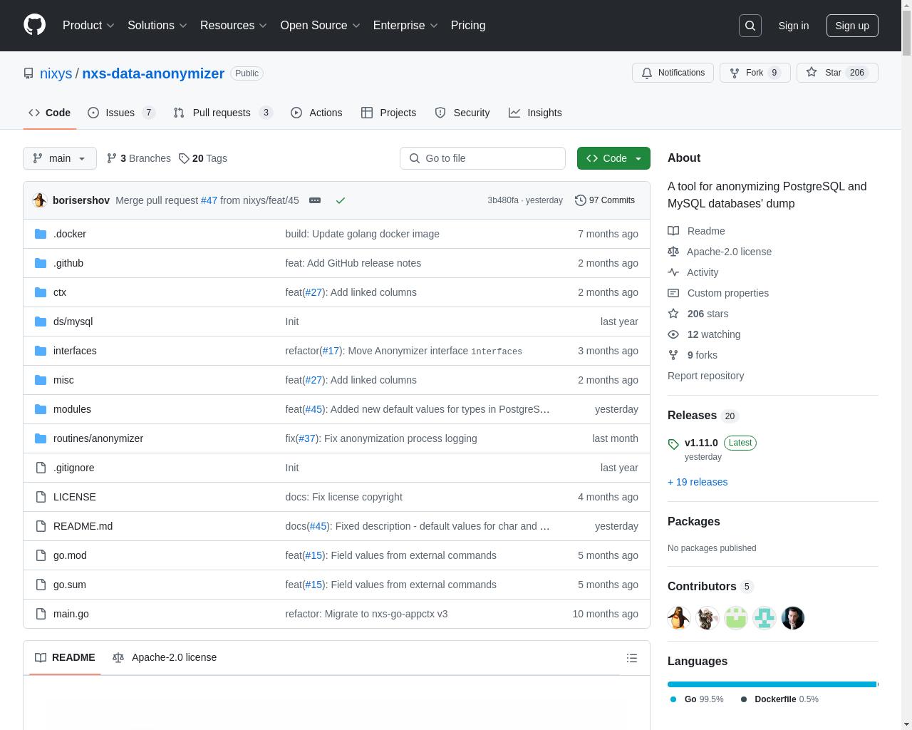912x730 pixels.
Task: Expand the Open Source menu
Action: click(321, 26)
